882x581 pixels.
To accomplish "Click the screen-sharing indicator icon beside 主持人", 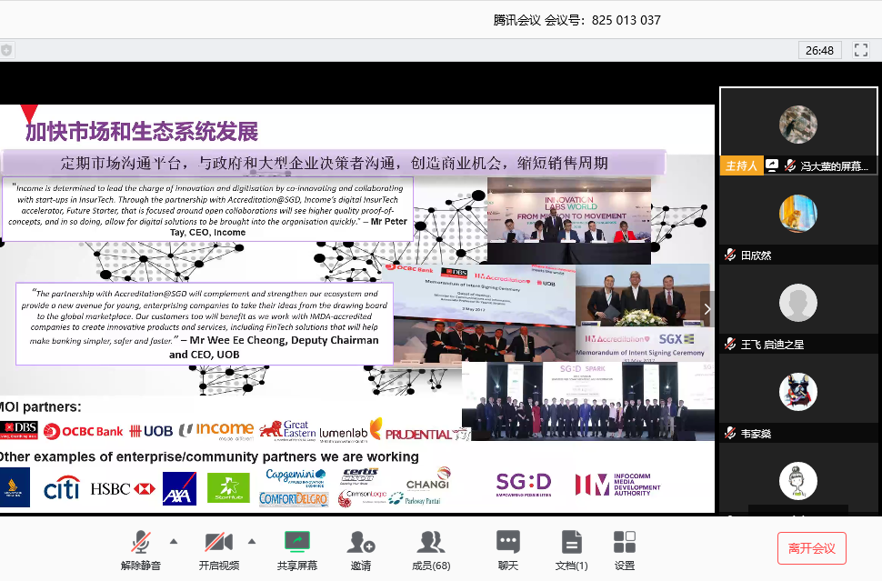I will pos(772,165).
